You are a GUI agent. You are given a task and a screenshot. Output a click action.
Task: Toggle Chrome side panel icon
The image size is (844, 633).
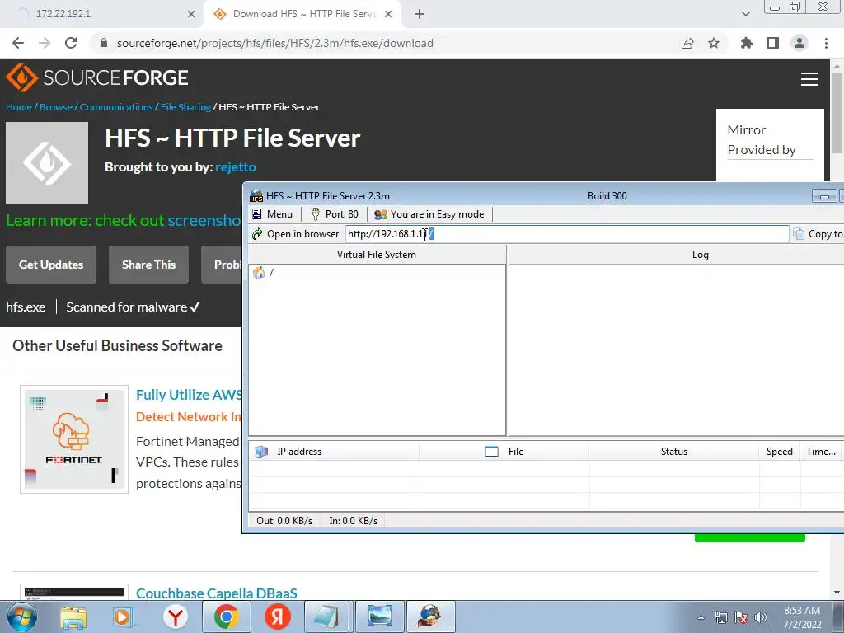[773, 43]
